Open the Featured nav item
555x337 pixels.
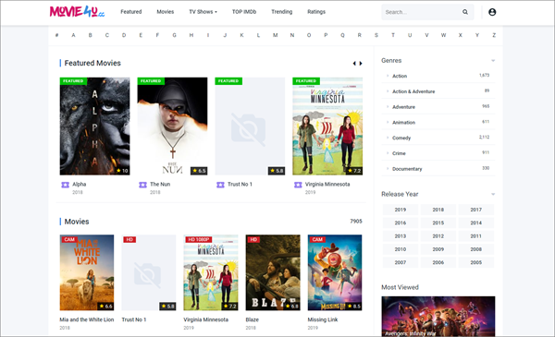pyautogui.click(x=131, y=12)
